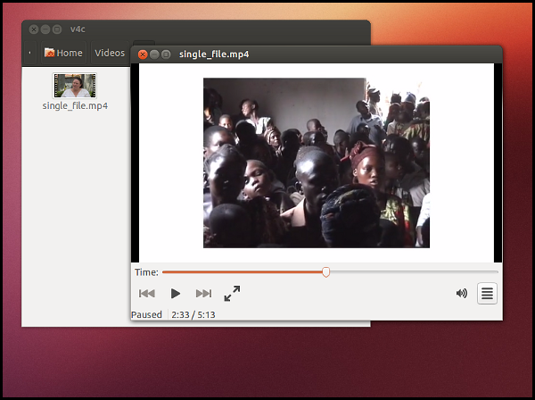Click the single_file.mp4 file name label
This screenshot has width=535, height=400.
[x=75, y=106]
